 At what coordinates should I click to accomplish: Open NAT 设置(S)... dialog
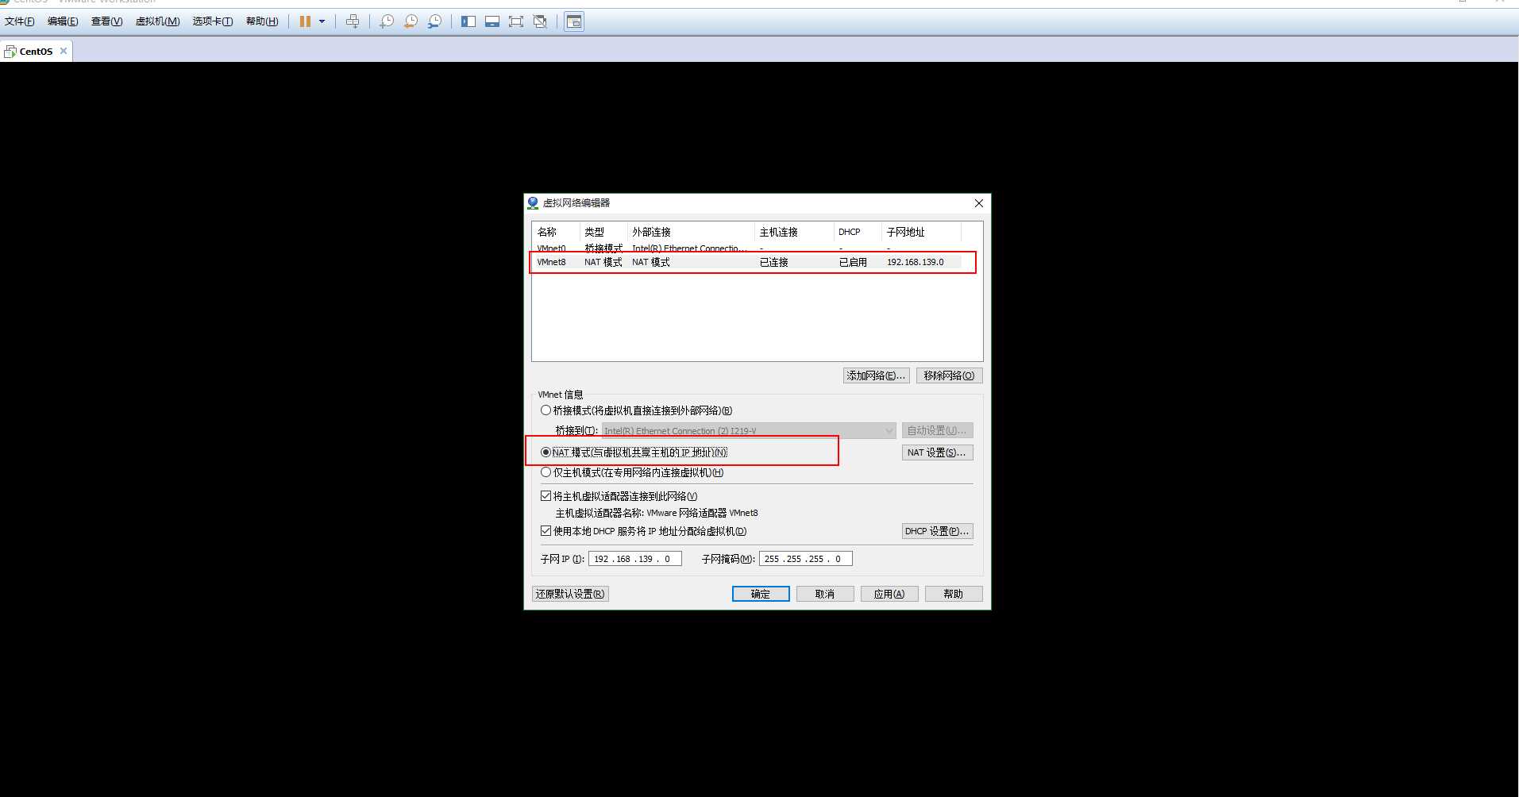coord(937,452)
